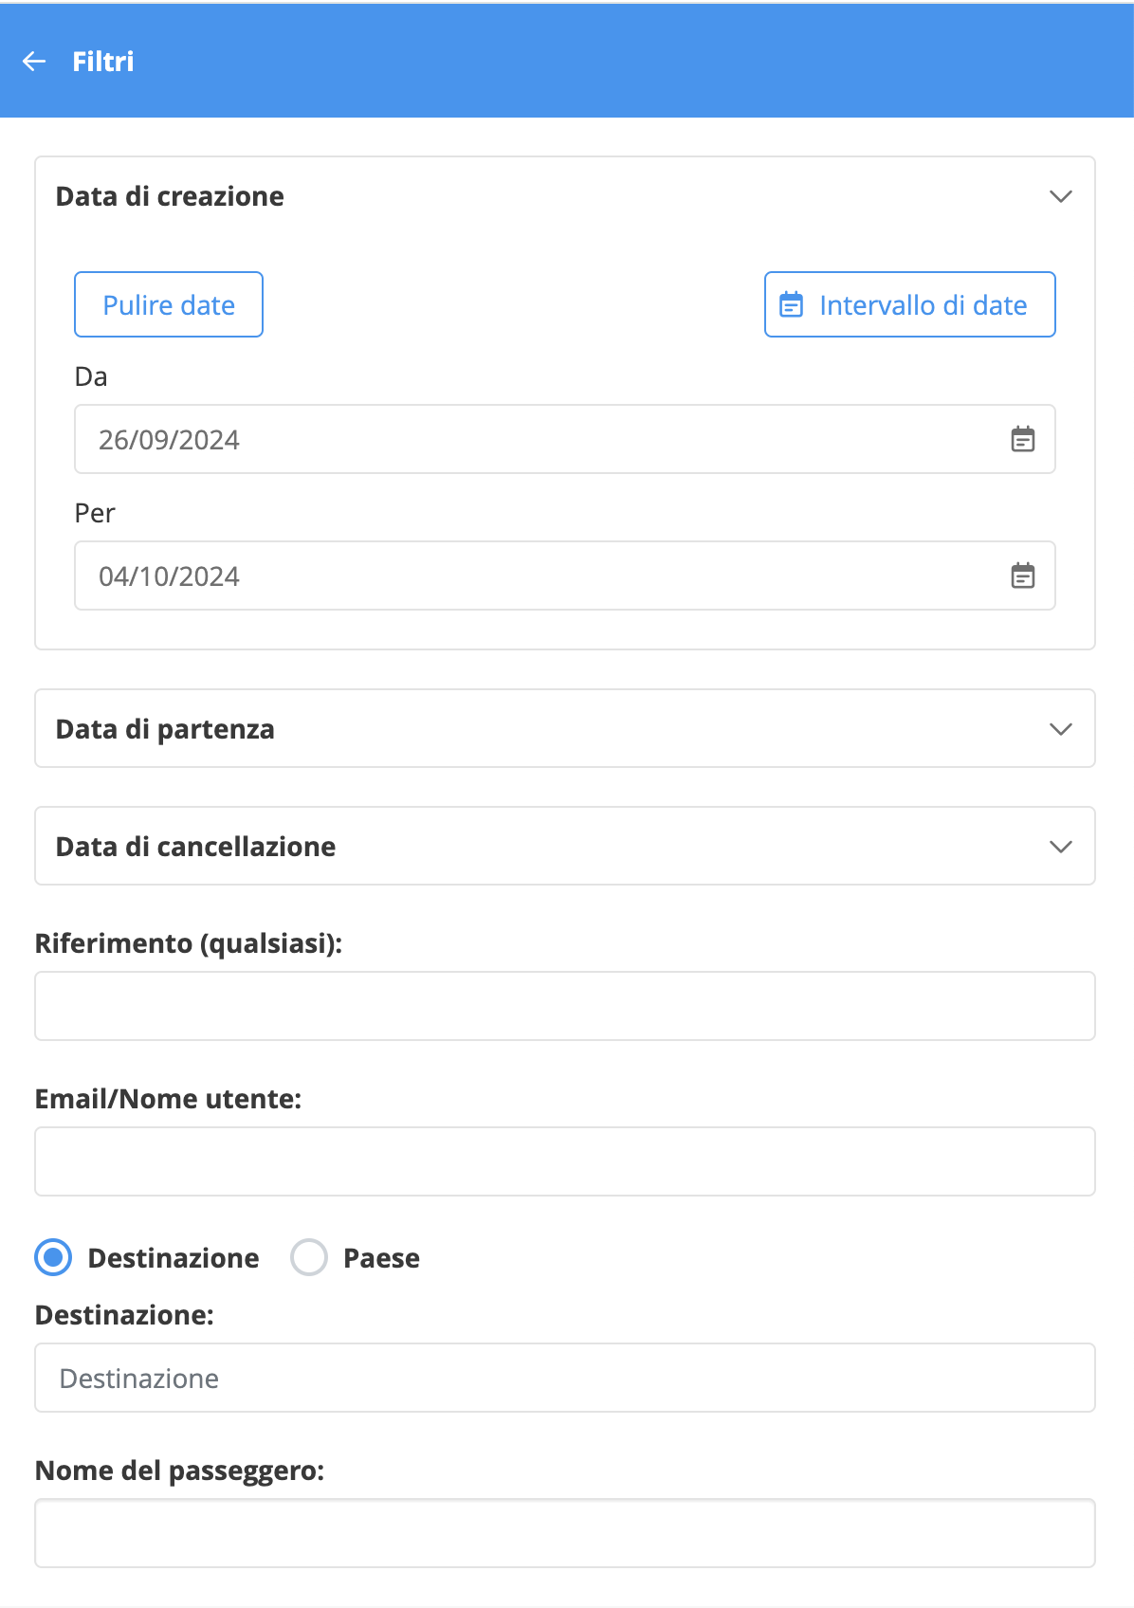Open calendar picker in the Per field
Viewport: 1134px width, 1608px height.
click(x=1022, y=576)
